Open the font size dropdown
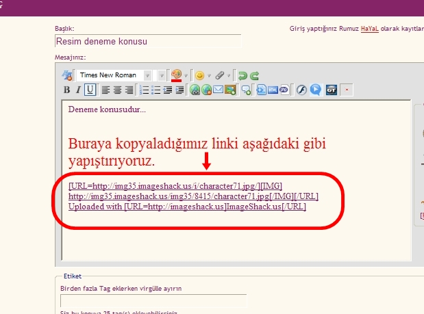This screenshot has height=314, width=424. point(162,75)
